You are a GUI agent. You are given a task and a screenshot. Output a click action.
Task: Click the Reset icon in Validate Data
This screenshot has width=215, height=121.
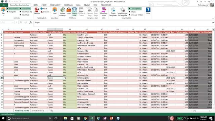pyautogui.click(x=42, y=9)
